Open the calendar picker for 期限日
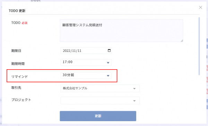This screenshot has width=208, height=126. (x=109, y=51)
